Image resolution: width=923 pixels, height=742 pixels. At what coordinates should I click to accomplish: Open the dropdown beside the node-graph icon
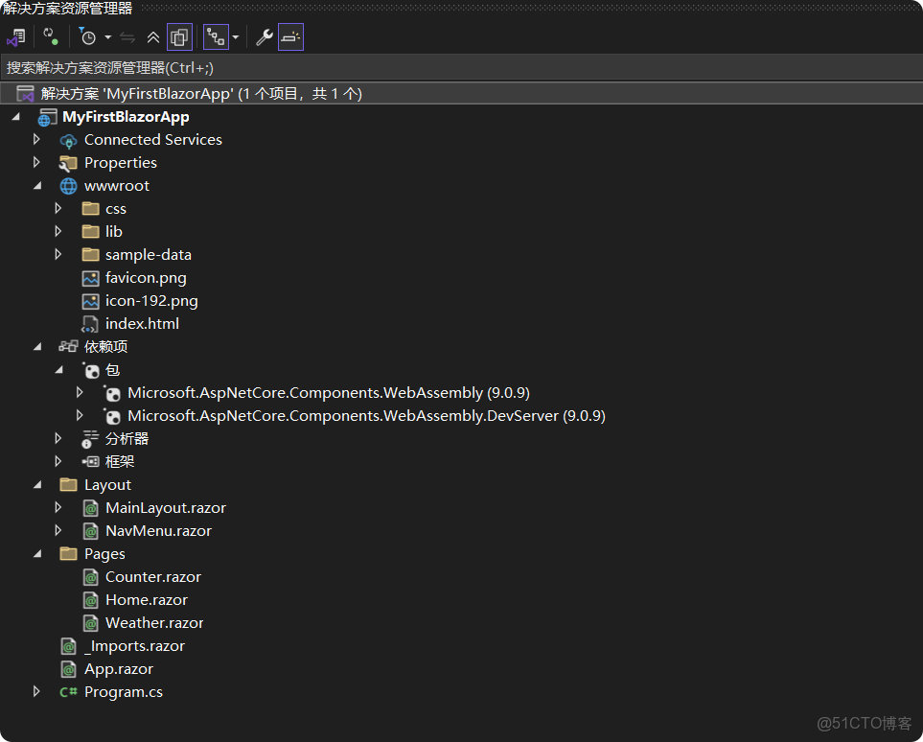(x=235, y=36)
